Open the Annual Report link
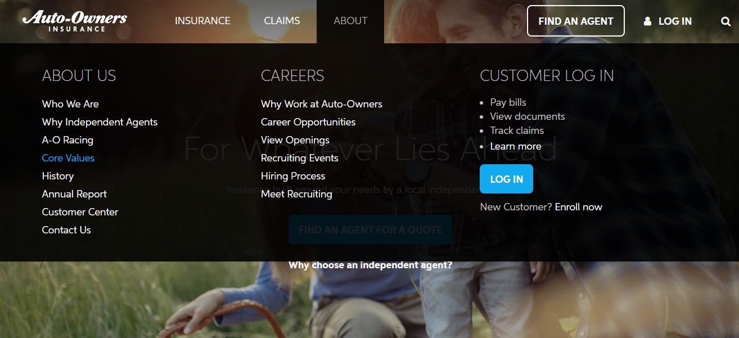The image size is (739, 338). [74, 194]
